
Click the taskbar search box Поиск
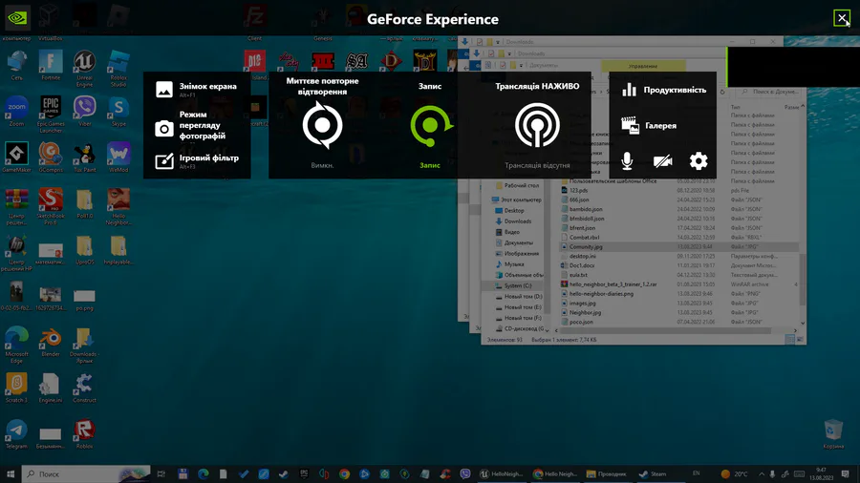tap(86, 474)
